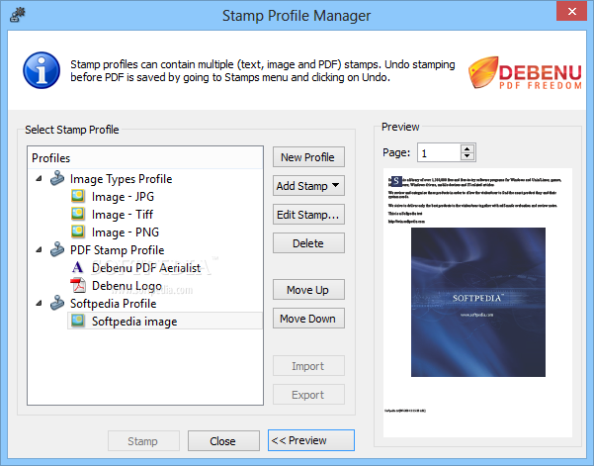
Task: Click the PDF icon beside Debenu Logo
Action: pos(78,285)
